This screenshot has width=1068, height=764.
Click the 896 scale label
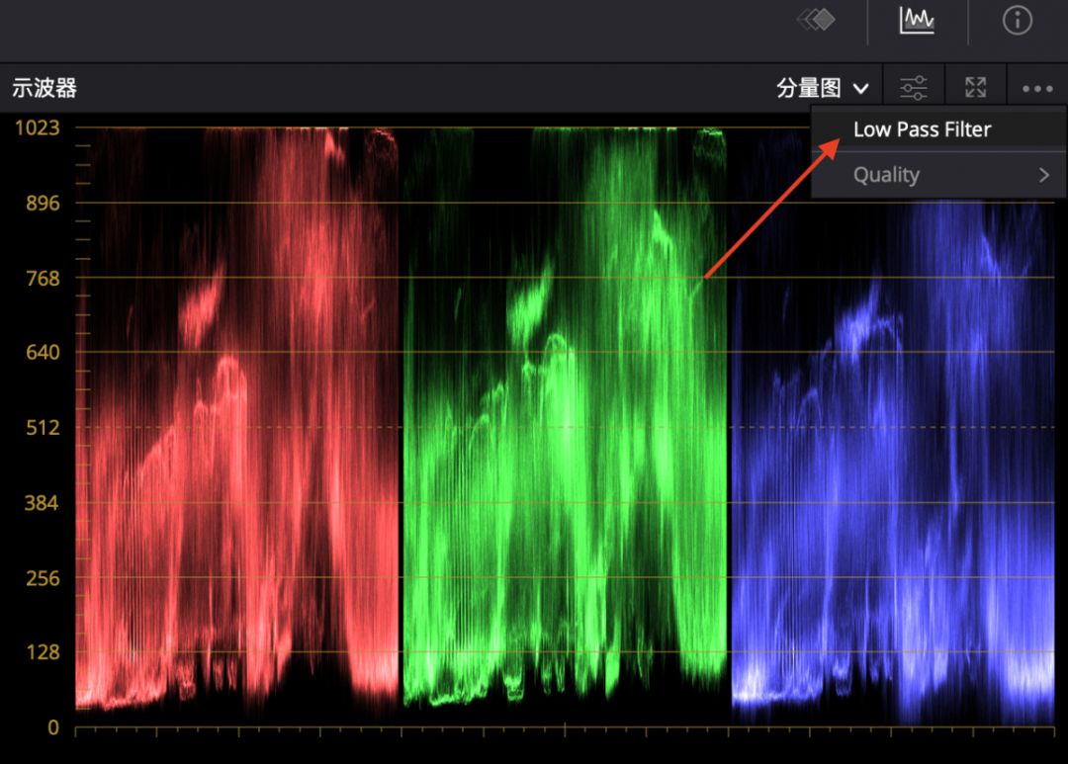tap(43, 203)
